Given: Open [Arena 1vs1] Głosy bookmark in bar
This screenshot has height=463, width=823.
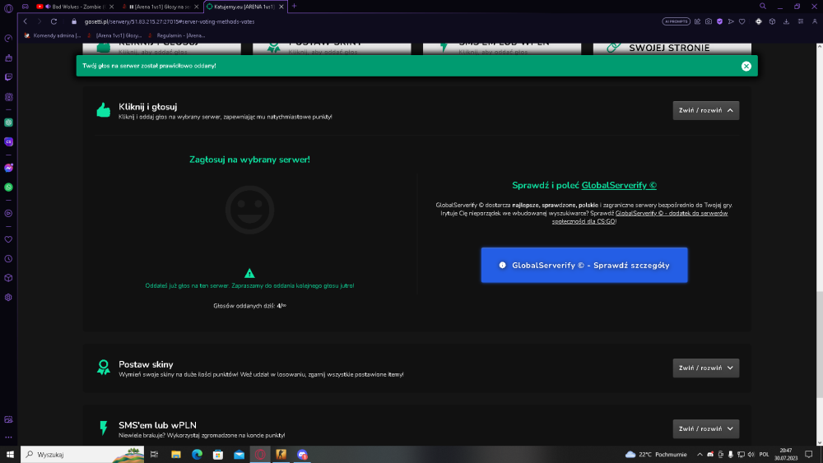Looking at the screenshot, I should (x=114, y=35).
